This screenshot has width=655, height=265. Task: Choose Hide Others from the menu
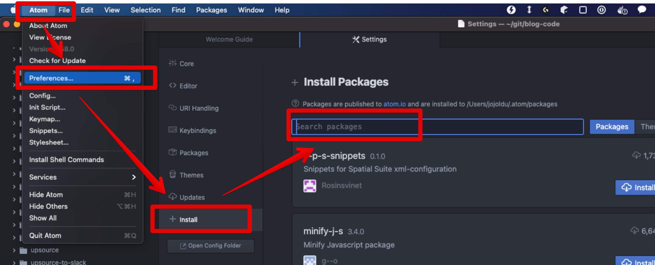click(x=82, y=206)
